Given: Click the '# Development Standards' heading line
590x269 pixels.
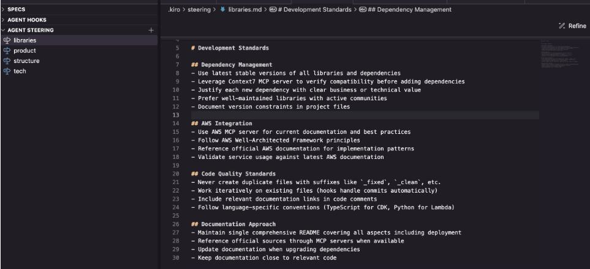Looking at the screenshot, I should click(x=230, y=48).
